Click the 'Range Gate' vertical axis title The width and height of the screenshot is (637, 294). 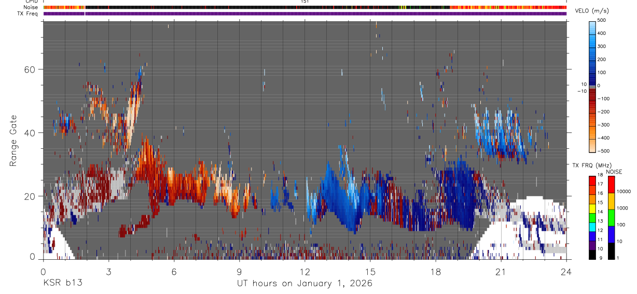pyautogui.click(x=13, y=141)
